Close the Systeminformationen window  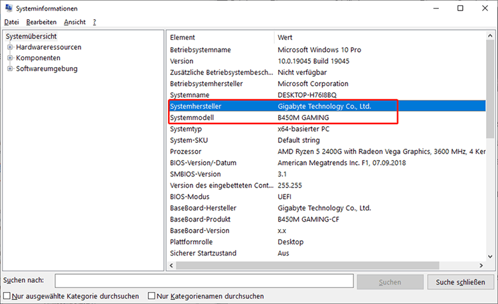tap(485, 8)
